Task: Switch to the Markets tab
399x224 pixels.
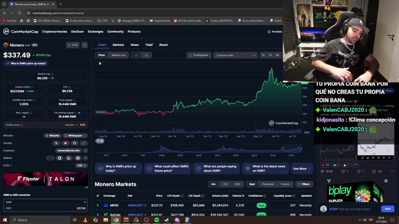Action: point(118,45)
